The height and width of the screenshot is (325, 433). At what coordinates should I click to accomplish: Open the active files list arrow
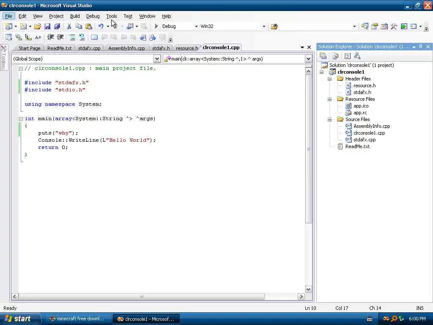coord(302,47)
